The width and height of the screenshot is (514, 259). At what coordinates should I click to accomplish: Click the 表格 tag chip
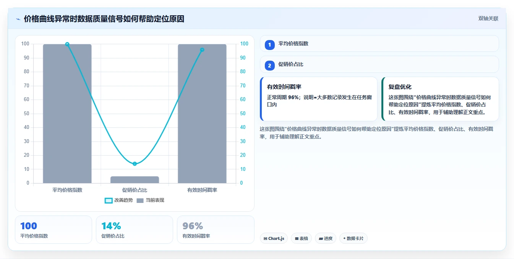[x=301, y=238]
